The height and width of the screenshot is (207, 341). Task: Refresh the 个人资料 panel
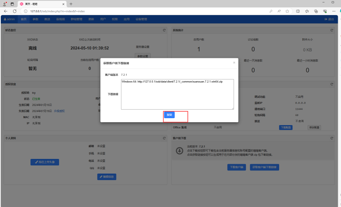164,139
